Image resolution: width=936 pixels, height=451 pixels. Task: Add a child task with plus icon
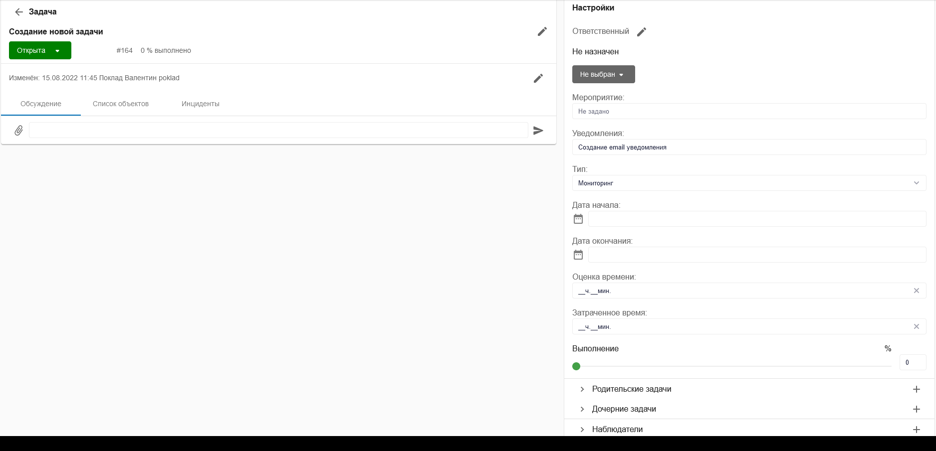click(916, 409)
